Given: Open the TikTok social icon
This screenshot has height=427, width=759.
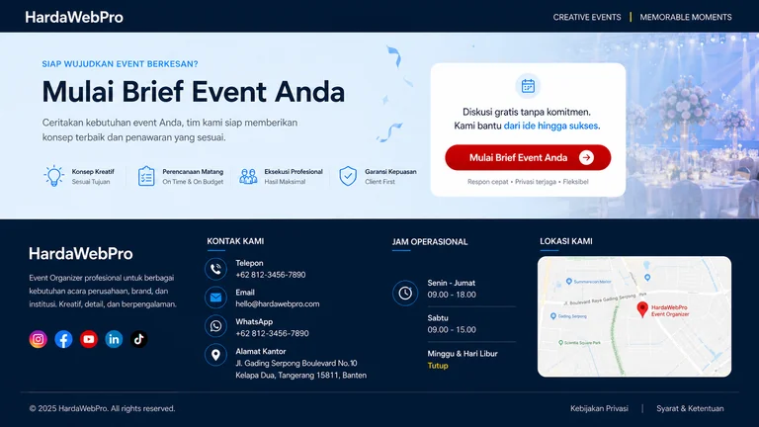Looking at the screenshot, I should point(139,339).
